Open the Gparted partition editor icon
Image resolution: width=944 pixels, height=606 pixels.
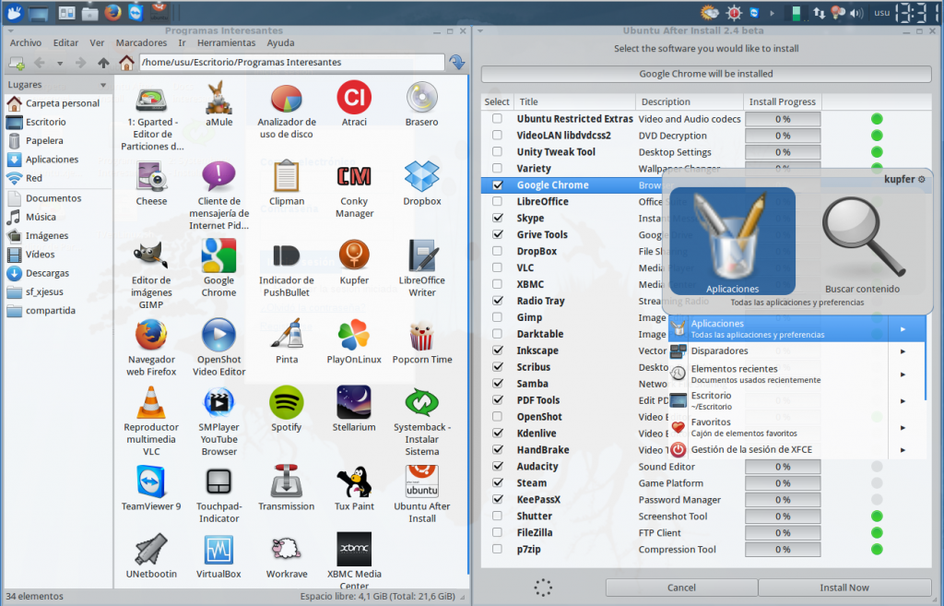point(152,100)
